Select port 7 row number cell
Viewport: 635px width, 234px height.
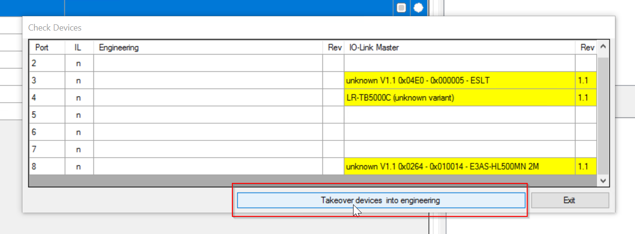(x=47, y=149)
